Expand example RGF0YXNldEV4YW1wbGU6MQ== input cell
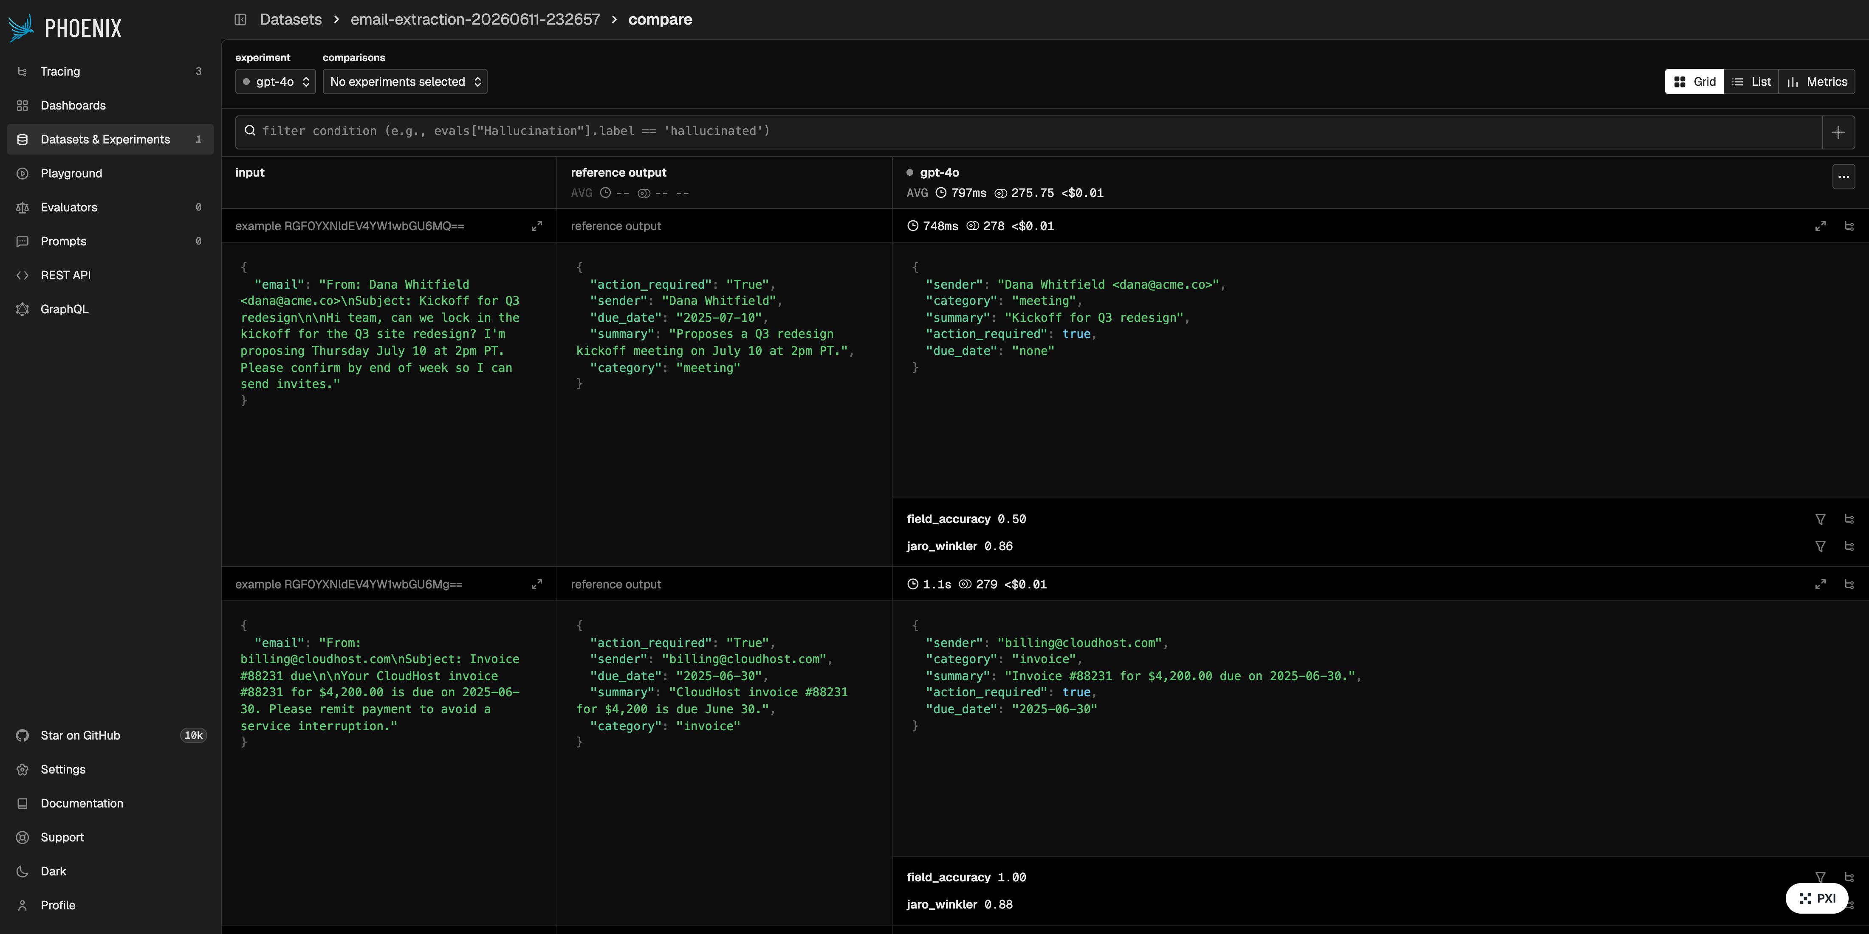The height and width of the screenshot is (934, 1869). [x=537, y=226]
